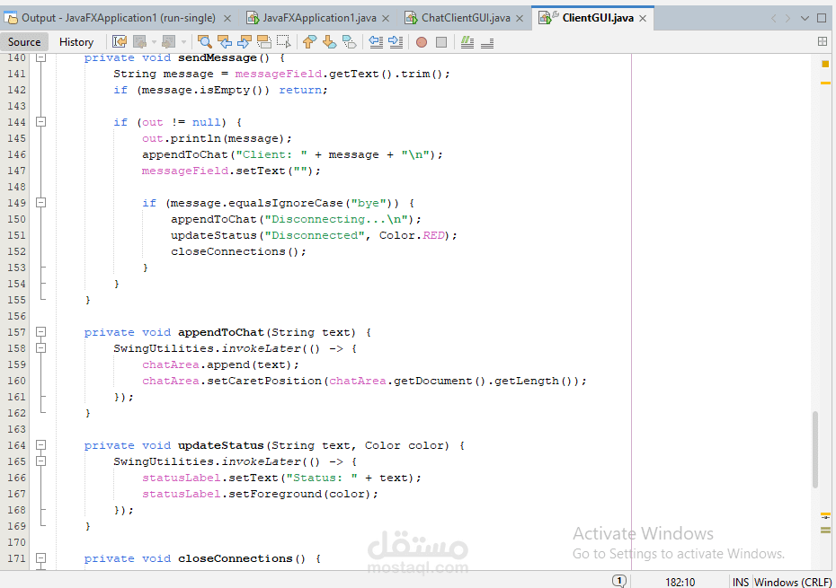The height and width of the screenshot is (588, 836).
Task: Find previous occurrence in editor toolbar
Action: [225, 41]
